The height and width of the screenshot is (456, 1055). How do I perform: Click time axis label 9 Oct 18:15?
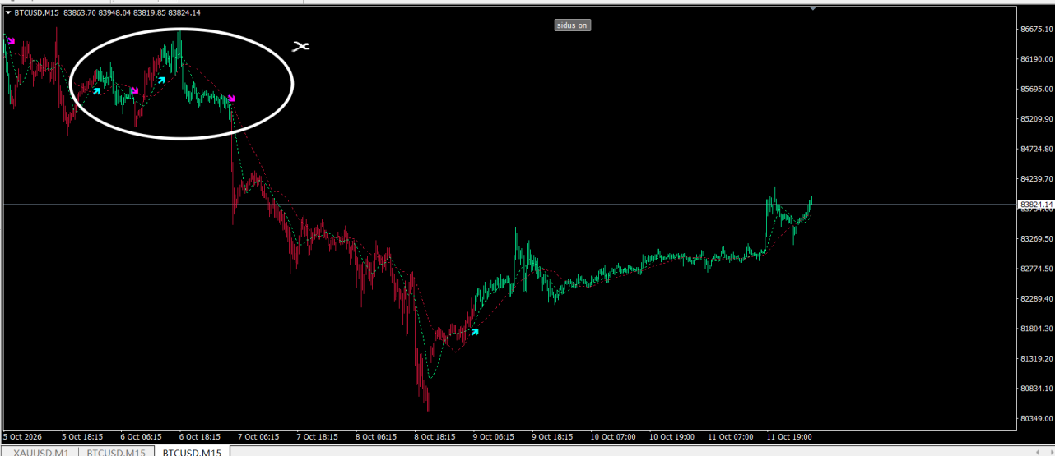[x=553, y=436]
